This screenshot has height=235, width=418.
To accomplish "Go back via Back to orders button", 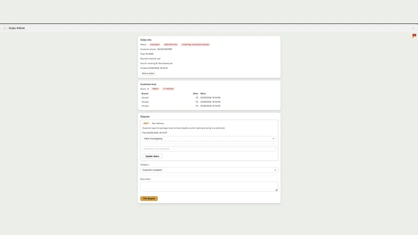I will [x=148, y=73].
